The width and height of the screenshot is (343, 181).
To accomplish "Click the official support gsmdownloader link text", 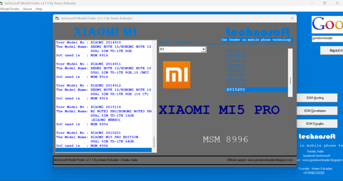I will pyautogui.click(x=260, y=160).
